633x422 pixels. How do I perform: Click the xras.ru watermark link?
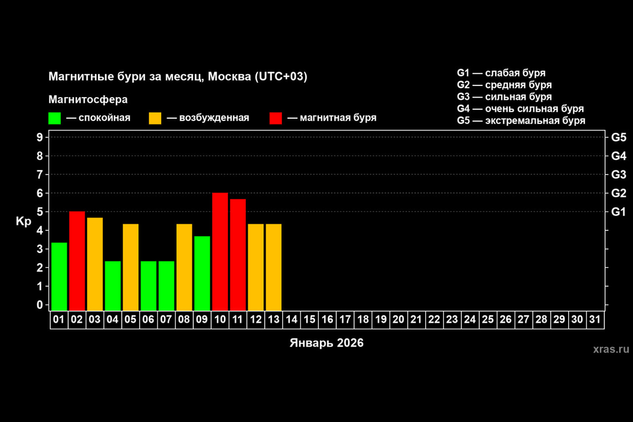pyautogui.click(x=611, y=349)
